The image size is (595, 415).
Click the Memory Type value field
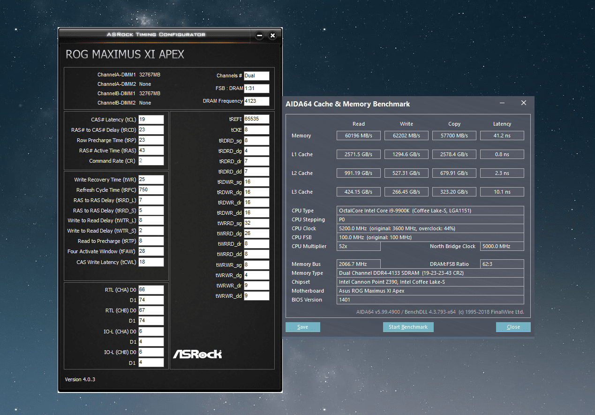430,273
